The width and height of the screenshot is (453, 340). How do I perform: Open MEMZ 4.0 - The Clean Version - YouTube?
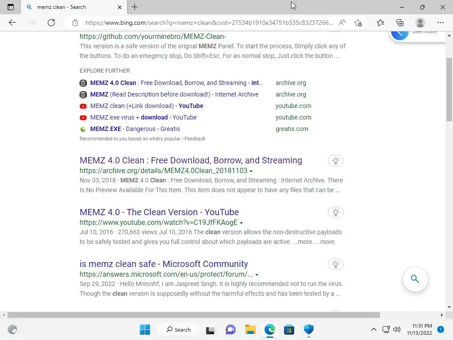159,212
